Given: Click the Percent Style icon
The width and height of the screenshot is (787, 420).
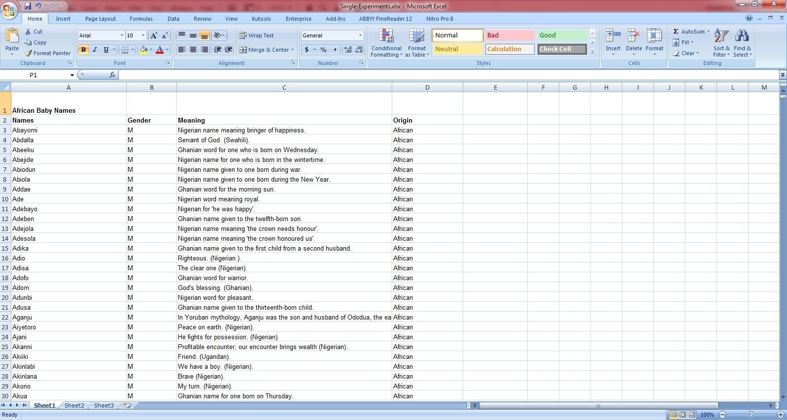Looking at the screenshot, I should [323, 50].
